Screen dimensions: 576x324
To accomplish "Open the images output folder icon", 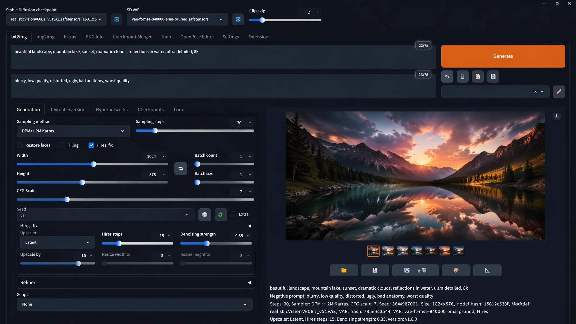I will (344, 270).
